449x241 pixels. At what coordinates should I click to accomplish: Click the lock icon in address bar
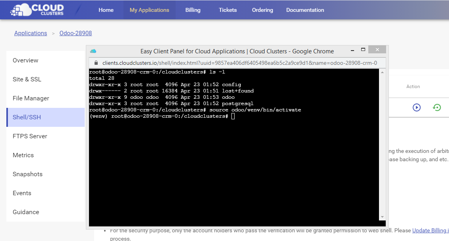click(x=95, y=63)
